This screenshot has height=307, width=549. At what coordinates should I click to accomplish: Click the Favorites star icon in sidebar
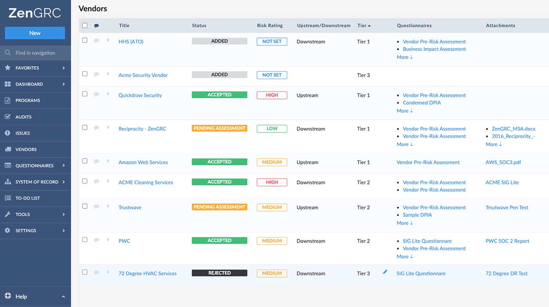(x=7, y=68)
